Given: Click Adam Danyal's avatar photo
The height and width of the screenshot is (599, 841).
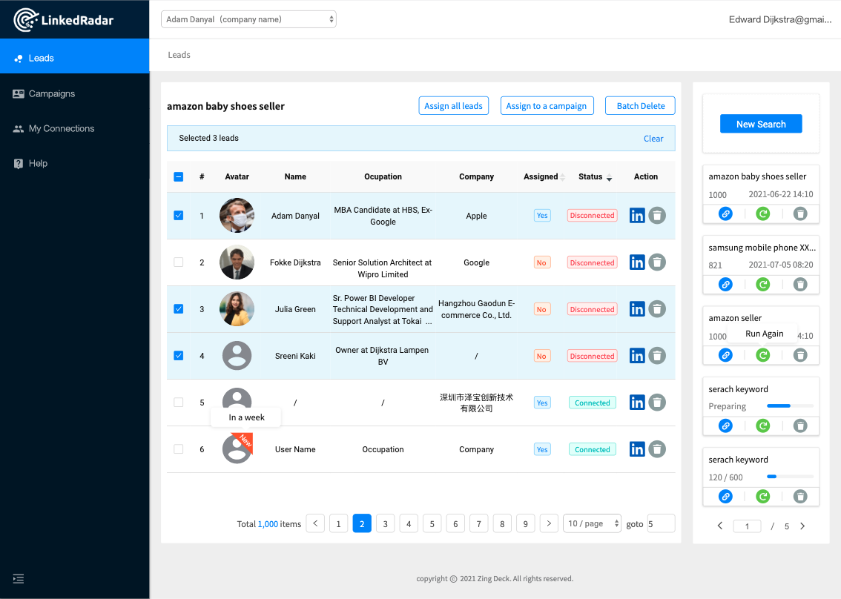Looking at the screenshot, I should coord(237,216).
